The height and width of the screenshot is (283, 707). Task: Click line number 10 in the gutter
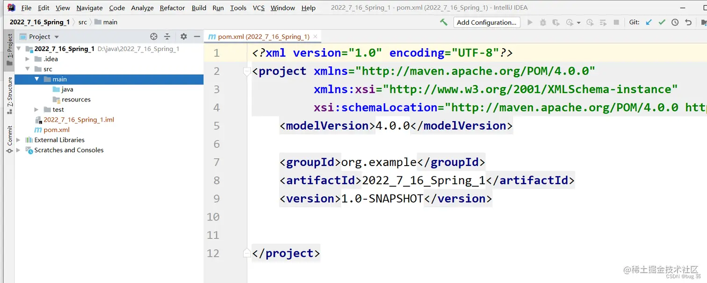tap(213, 217)
